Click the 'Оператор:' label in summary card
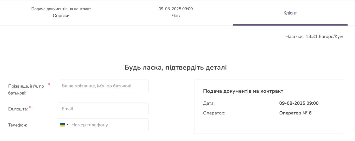The image size is (355, 141). pos(214,113)
